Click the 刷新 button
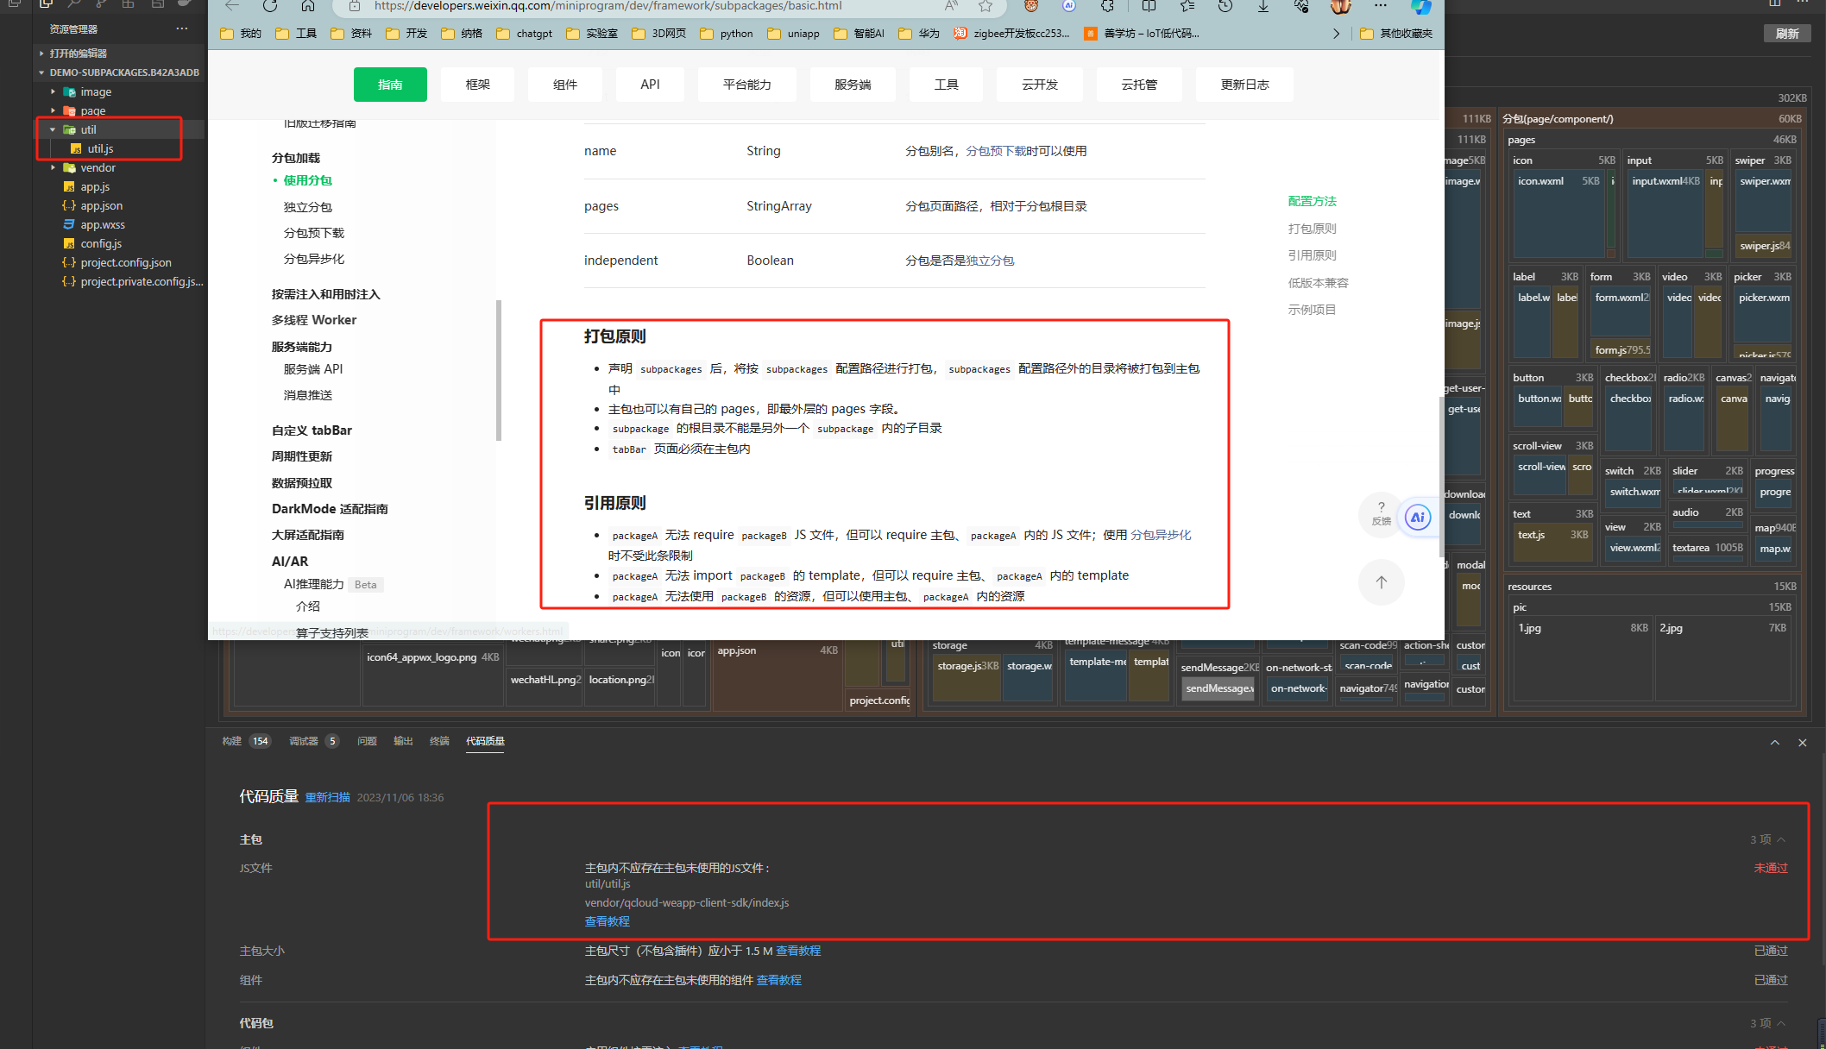 (x=1786, y=34)
